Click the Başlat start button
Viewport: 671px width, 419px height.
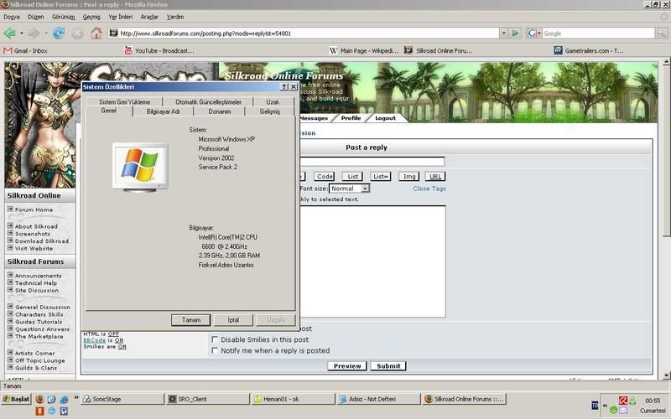point(16,399)
